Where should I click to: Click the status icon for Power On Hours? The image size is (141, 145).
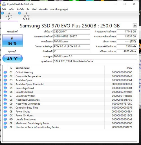[5, 115]
